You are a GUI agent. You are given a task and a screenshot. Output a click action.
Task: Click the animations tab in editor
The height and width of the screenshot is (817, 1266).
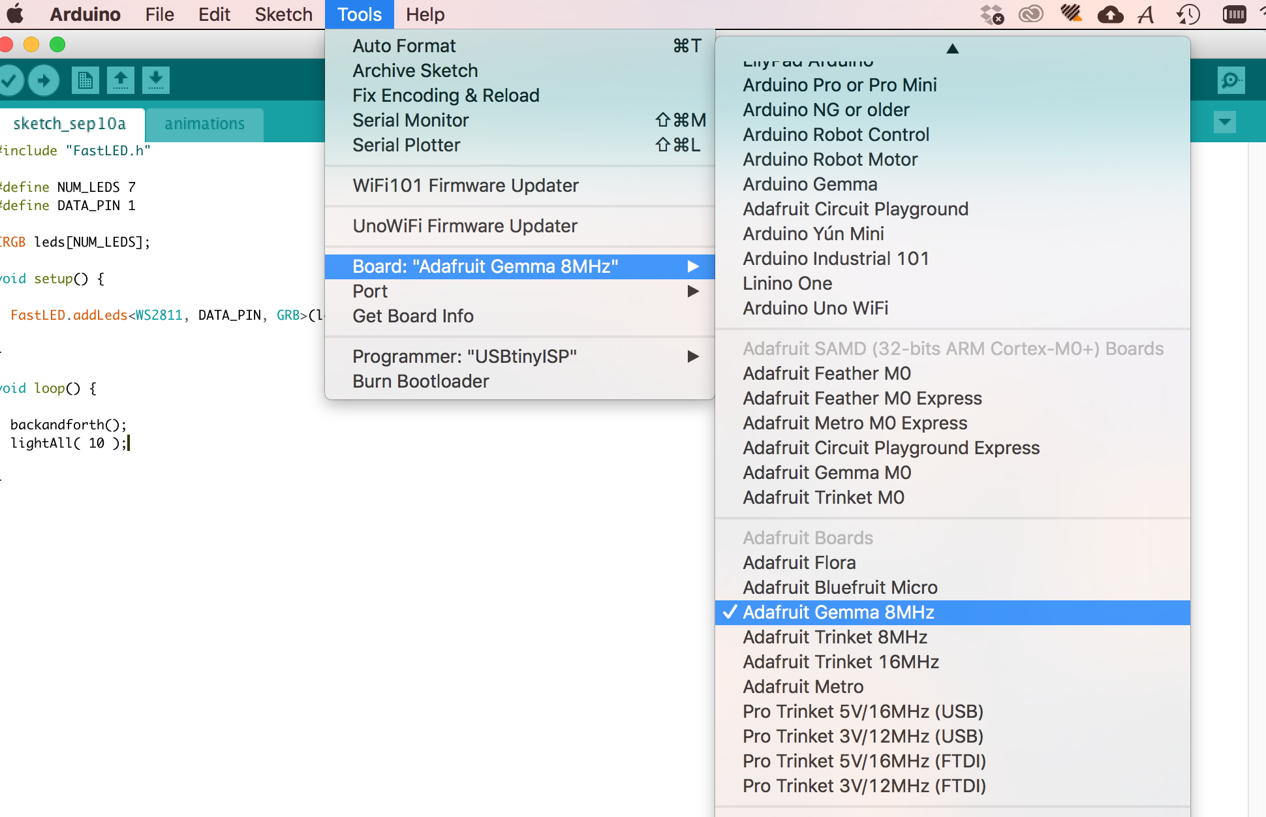tap(204, 123)
